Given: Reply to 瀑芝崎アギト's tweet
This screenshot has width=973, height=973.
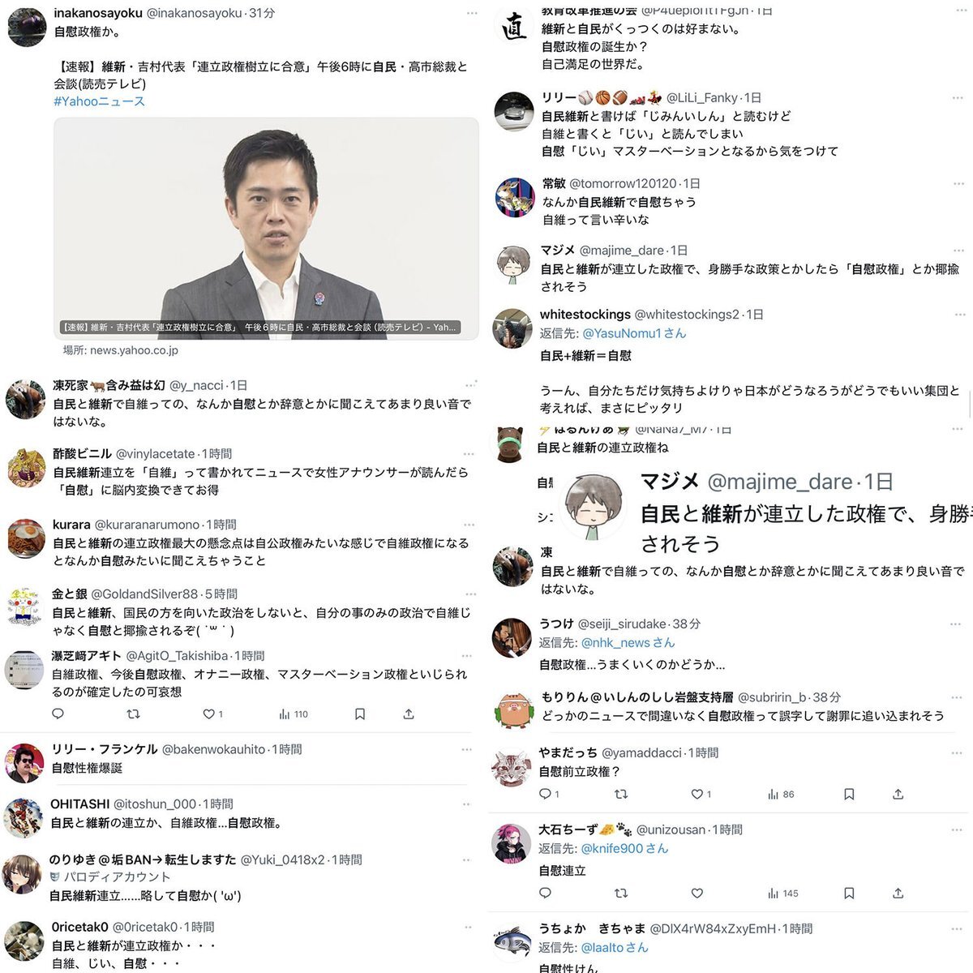Looking at the screenshot, I should [x=58, y=714].
